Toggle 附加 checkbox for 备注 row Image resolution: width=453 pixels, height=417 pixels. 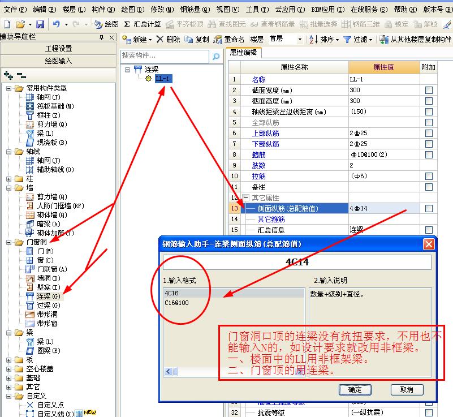point(429,187)
